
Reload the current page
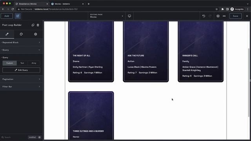[x=13, y=9]
